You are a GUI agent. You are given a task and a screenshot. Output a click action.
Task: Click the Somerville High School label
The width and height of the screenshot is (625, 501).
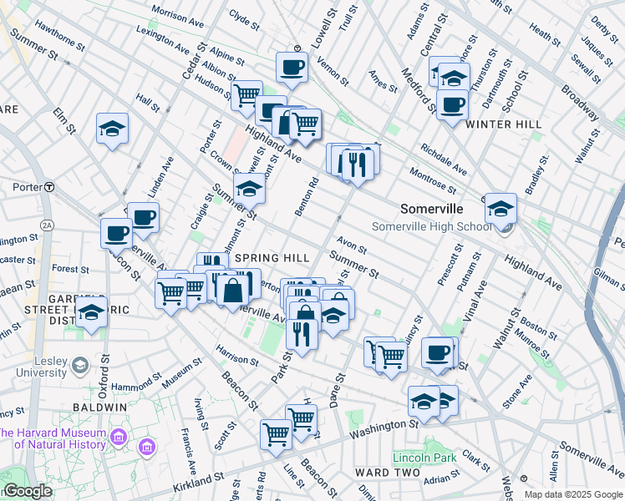click(432, 226)
